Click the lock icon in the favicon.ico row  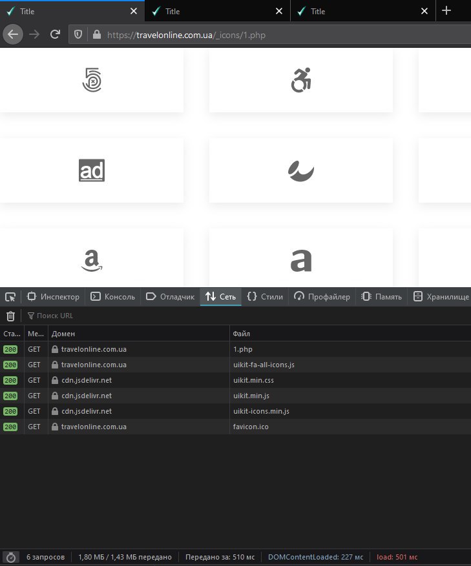pos(54,427)
